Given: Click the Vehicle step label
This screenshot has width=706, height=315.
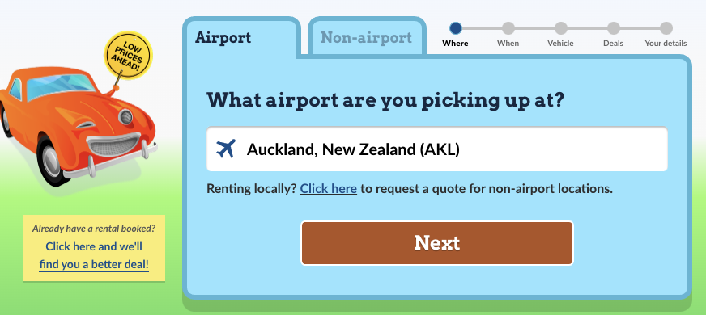Looking at the screenshot, I should coord(560,44).
